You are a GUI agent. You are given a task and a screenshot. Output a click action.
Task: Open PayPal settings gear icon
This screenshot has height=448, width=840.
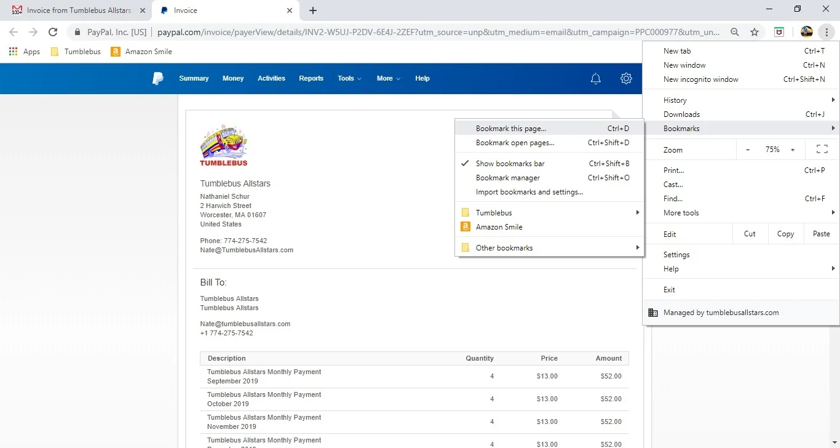[x=626, y=78]
